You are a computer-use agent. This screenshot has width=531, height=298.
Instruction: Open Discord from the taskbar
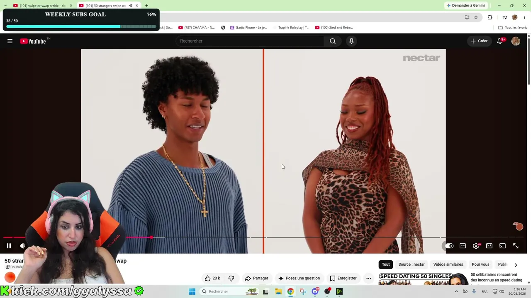tap(315, 291)
